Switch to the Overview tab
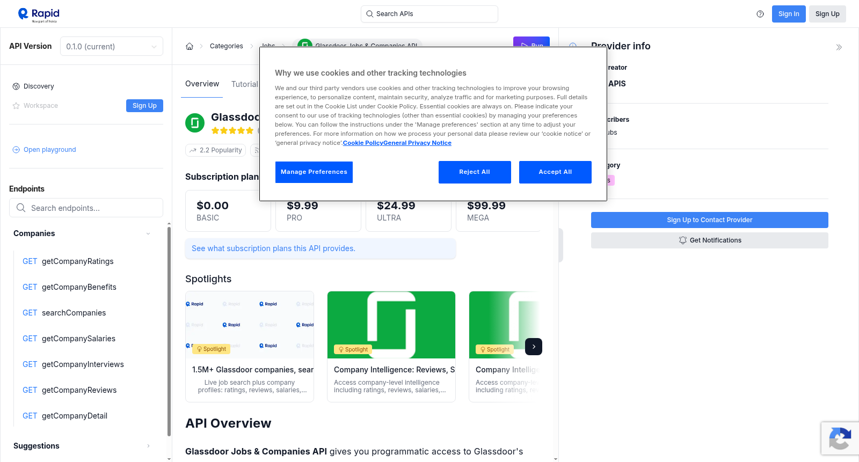Screen dimensions: 859x462 tap(202, 84)
